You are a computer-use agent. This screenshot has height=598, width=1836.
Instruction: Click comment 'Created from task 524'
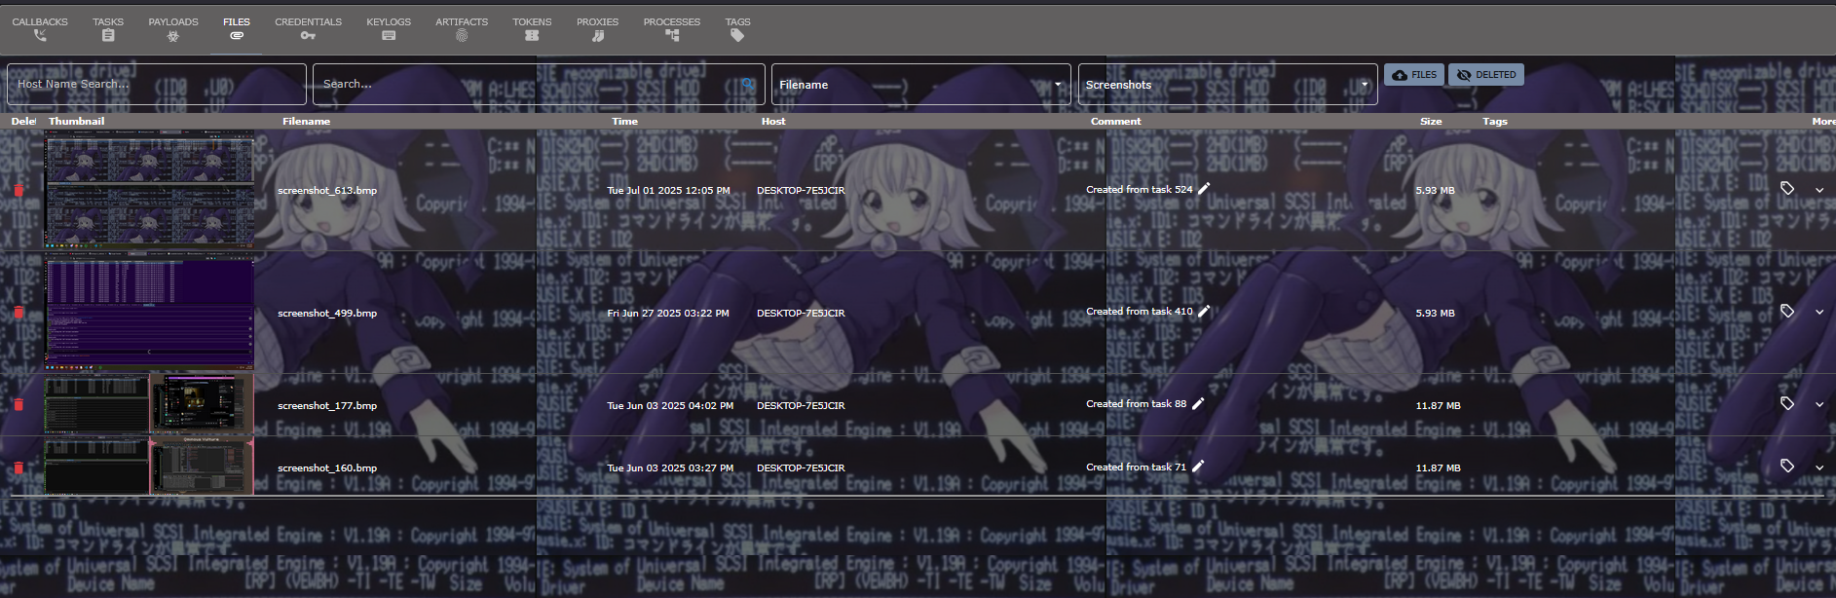1139,189
